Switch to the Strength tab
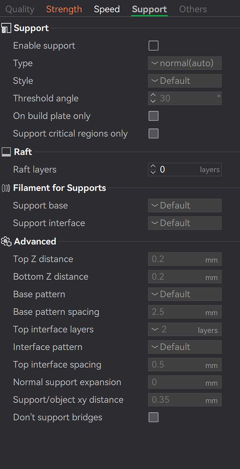Image resolution: width=240 pixels, height=469 pixels. tap(64, 9)
